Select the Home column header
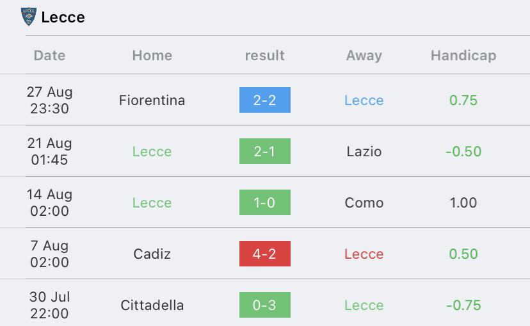530x326 pixels. click(152, 56)
